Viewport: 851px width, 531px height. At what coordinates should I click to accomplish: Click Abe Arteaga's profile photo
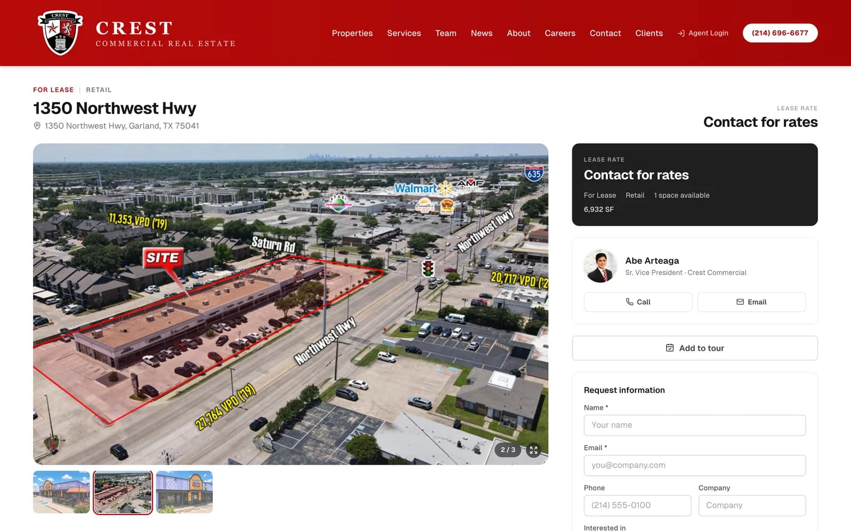coord(600,266)
